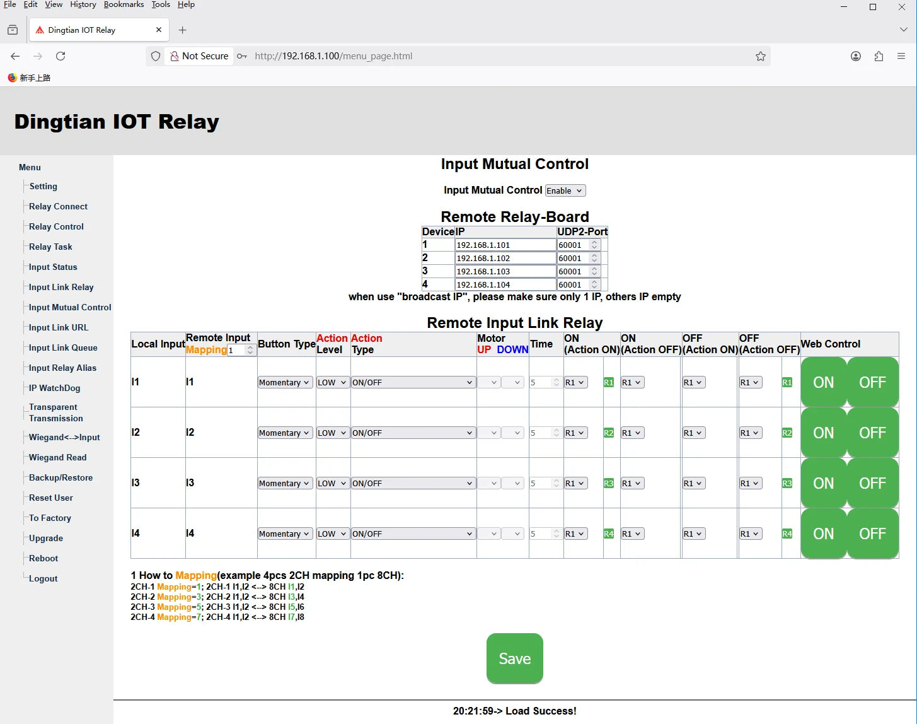Turn OFF relay for I1 row
This screenshot has height=724, width=917.
(x=872, y=382)
